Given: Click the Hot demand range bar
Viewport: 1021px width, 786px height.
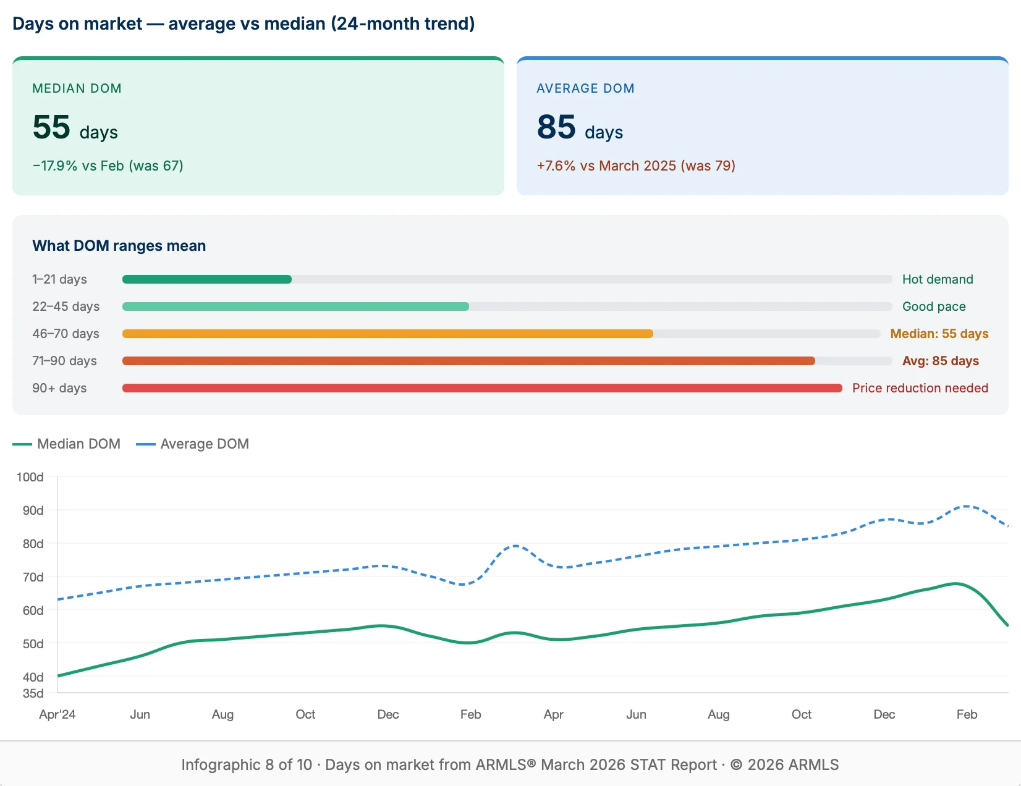Looking at the screenshot, I should 207,279.
